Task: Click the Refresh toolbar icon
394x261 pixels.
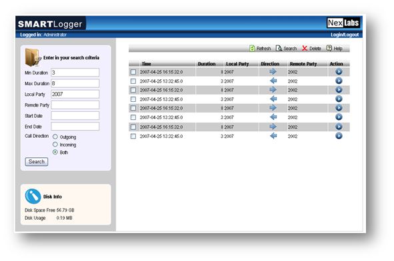Action: click(252, 48)
